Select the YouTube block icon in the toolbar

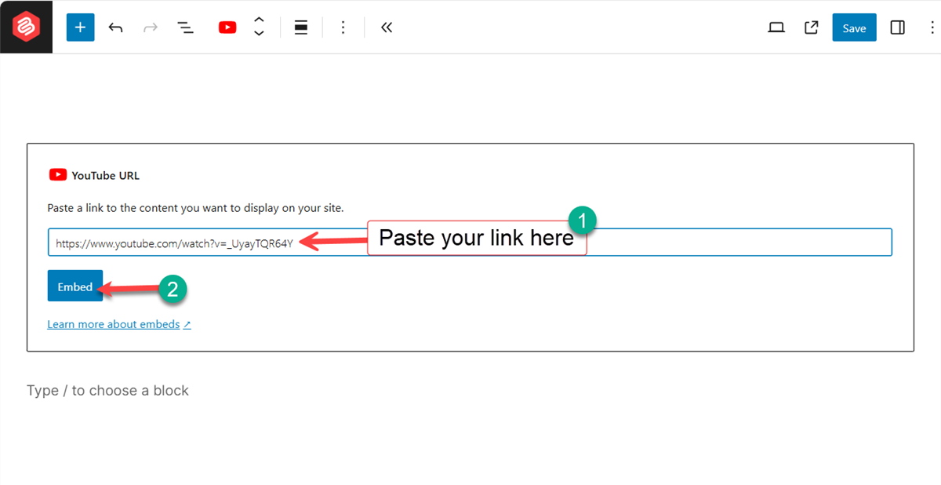point(227,27)
